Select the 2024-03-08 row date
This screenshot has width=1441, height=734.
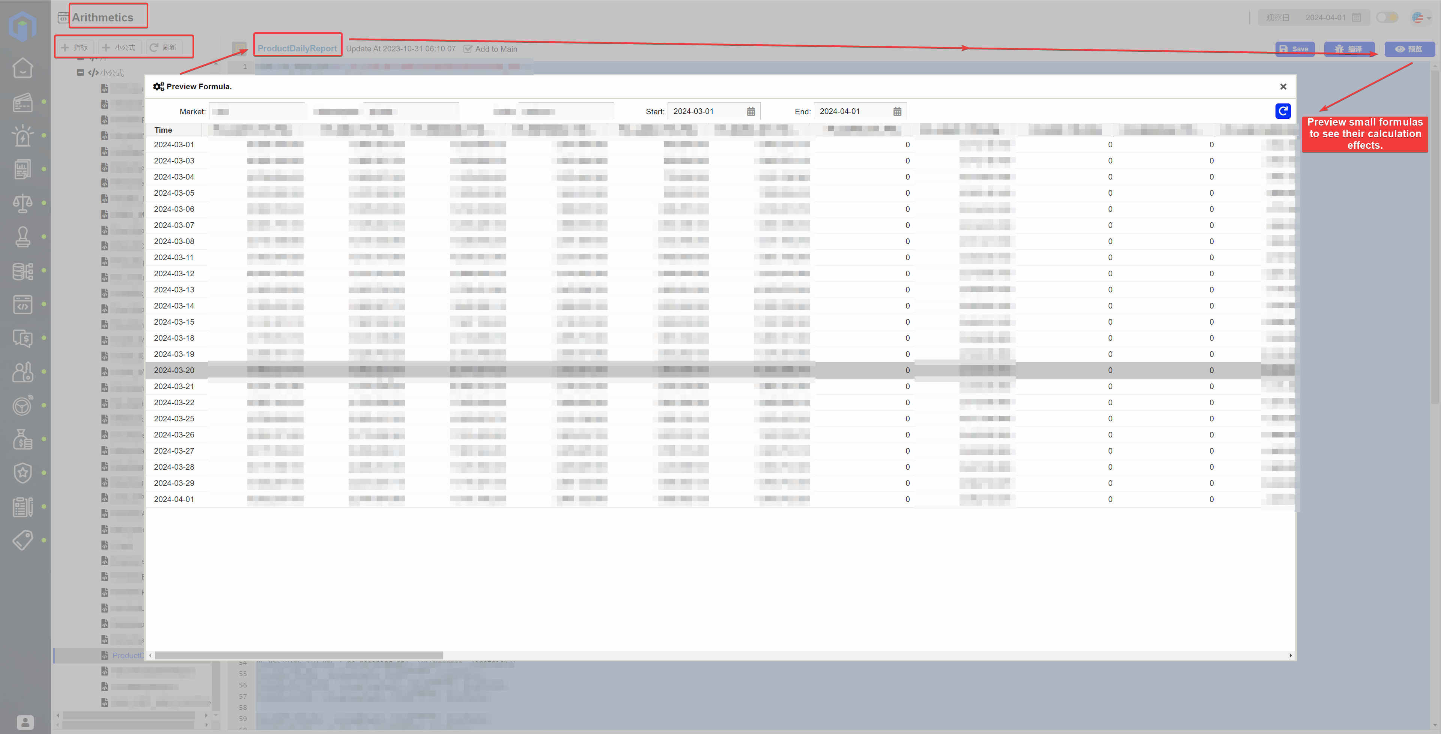coord(174,241)
